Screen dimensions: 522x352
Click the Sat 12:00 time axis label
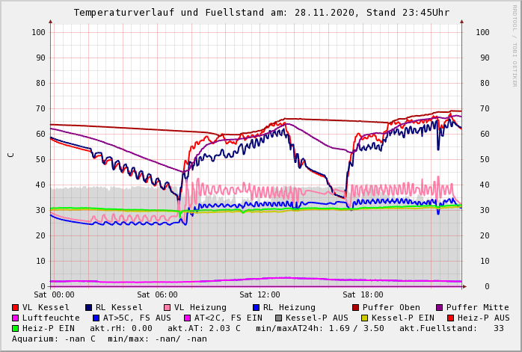tap(260, 295)
